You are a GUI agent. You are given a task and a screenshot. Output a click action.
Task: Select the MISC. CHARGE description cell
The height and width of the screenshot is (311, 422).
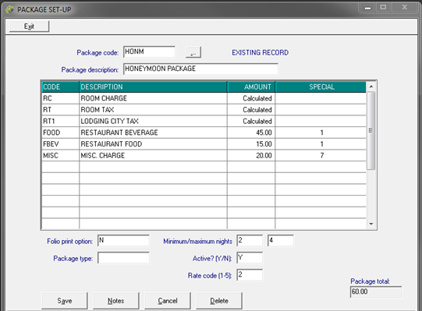(x=153, y=156)
